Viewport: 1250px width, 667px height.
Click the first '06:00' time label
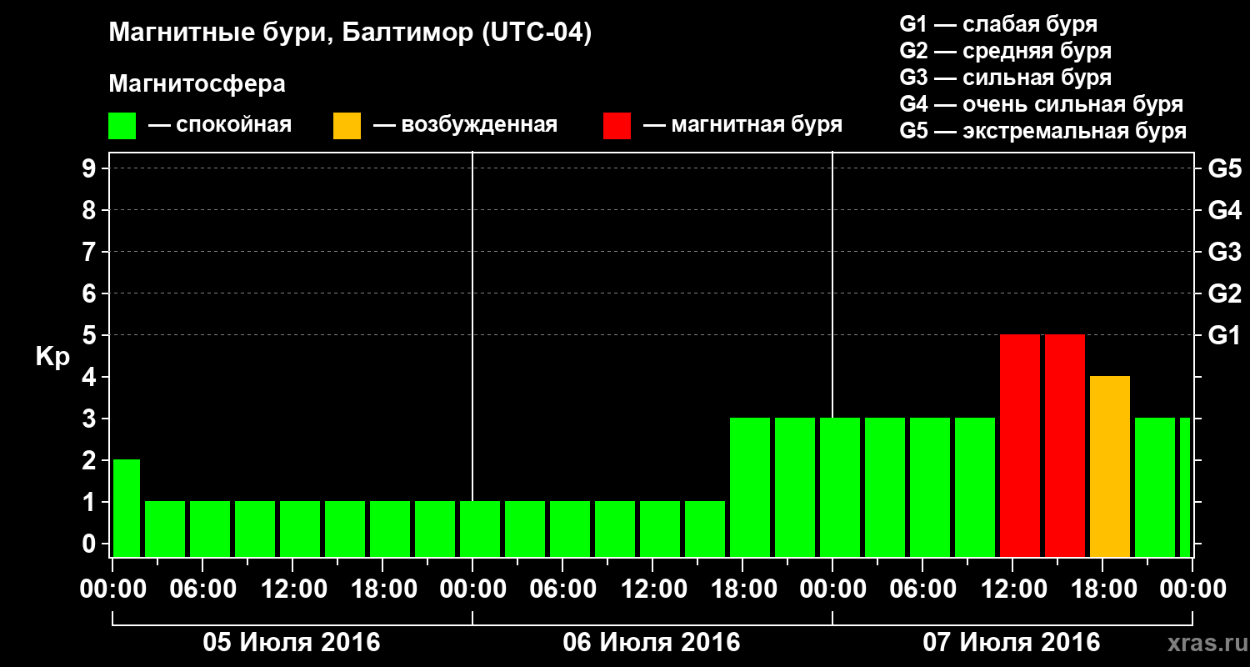(202, 589)
